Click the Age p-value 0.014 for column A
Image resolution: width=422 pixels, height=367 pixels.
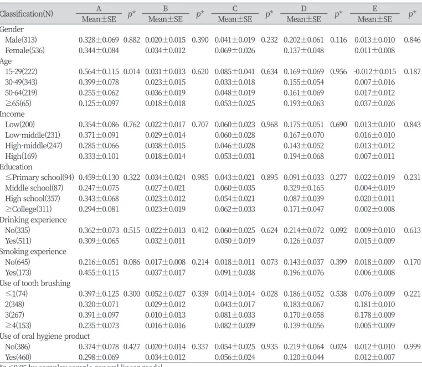tap(132, 71)
